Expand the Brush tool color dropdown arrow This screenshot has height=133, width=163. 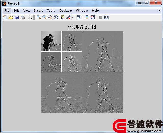[73, 17]
